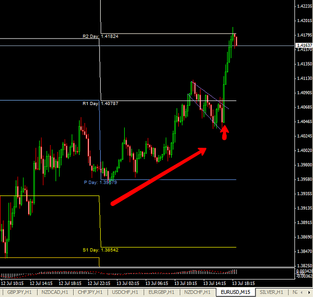This screenshot has height=297, width=313.
Task: Click the 12 Jul 22:15 time label
Action: [99, 283]
